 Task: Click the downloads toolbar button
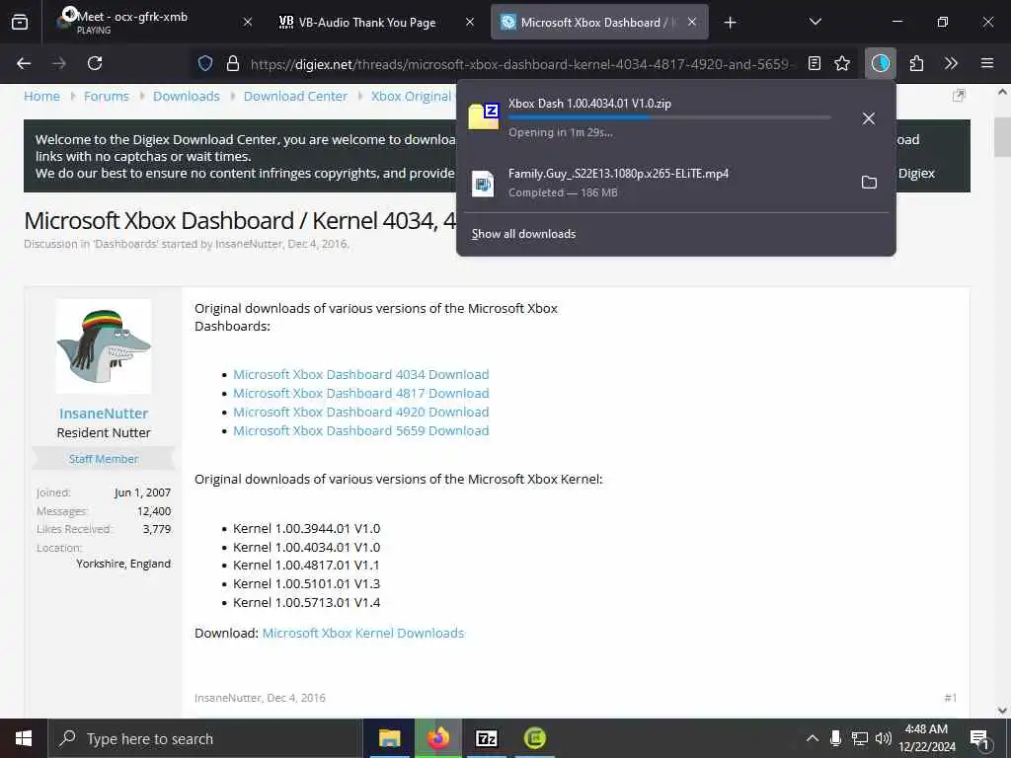click(880, 63)
